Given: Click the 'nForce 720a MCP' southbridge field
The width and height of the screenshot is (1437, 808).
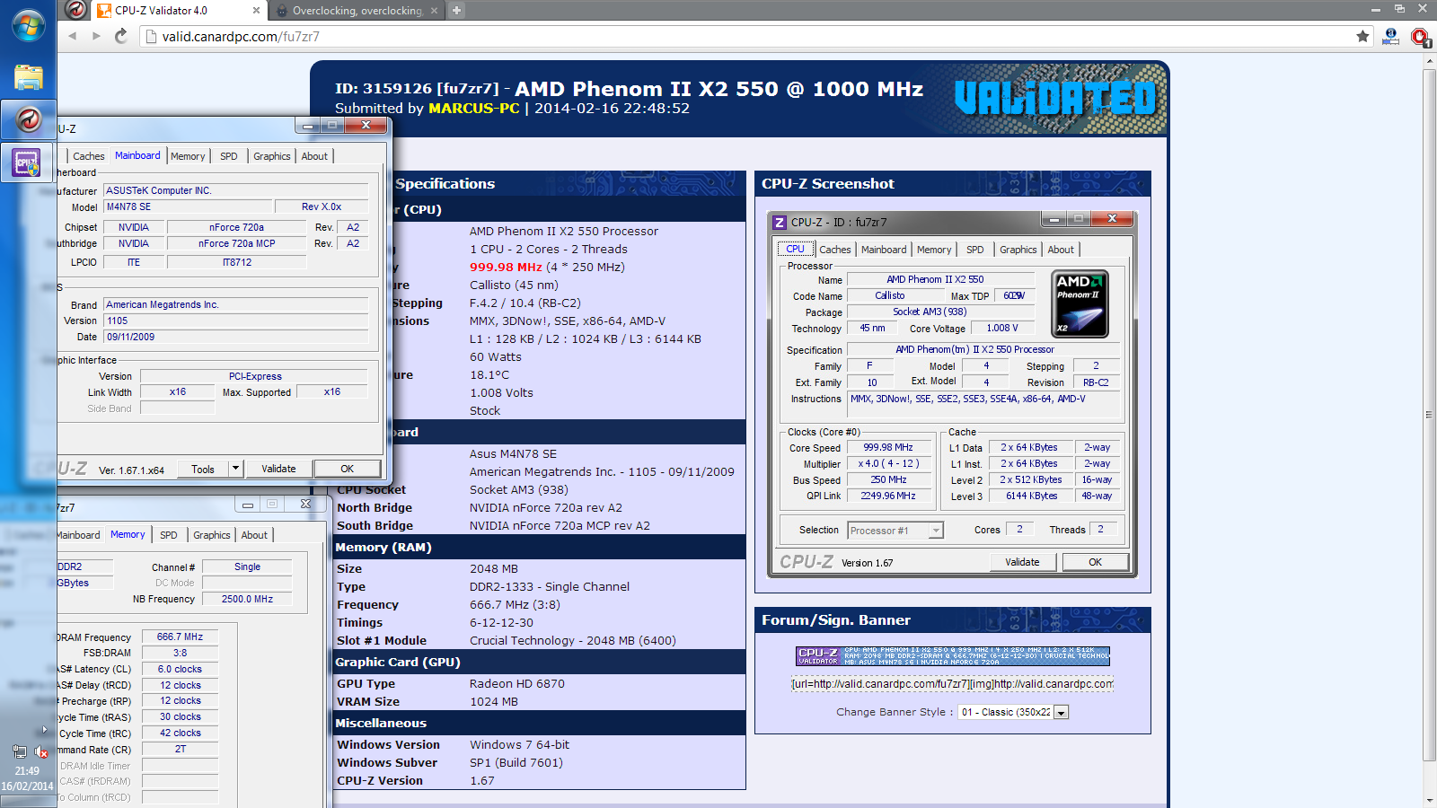Looking at the screenshot, I should coord(237,243).
